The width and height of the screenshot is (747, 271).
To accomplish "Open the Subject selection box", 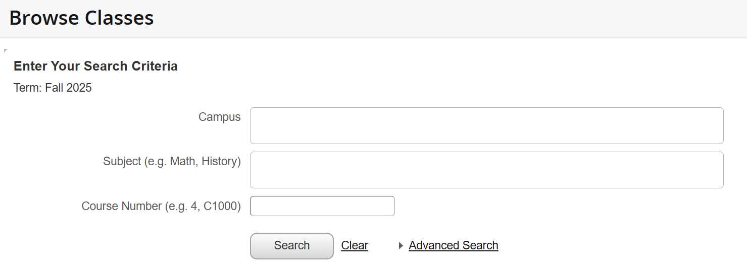I will (x=486, y=170).
